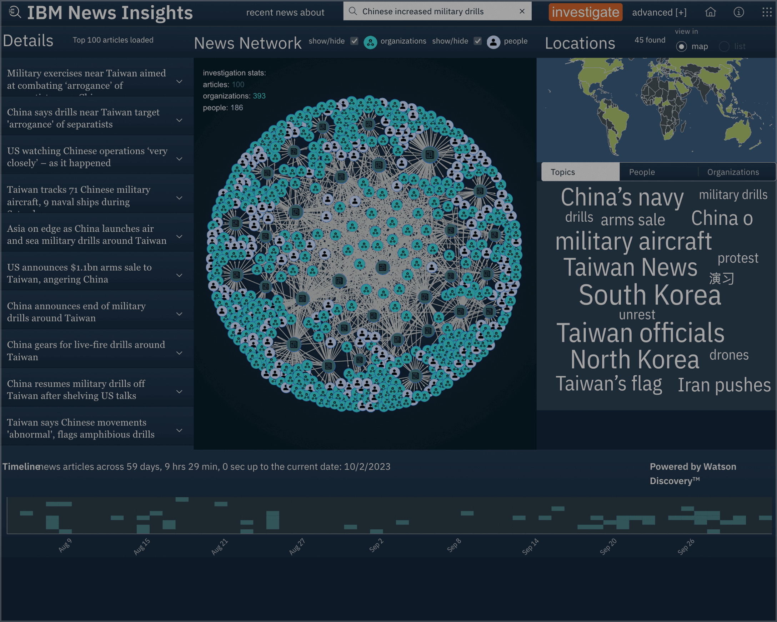Viewport: 777px width, 622px height.
Task: Click the IBM News Insights magnifier logo
Action: (15, 12)
